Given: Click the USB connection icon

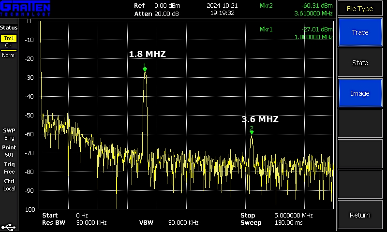Looking at the screenshot, I should [9, 226].
